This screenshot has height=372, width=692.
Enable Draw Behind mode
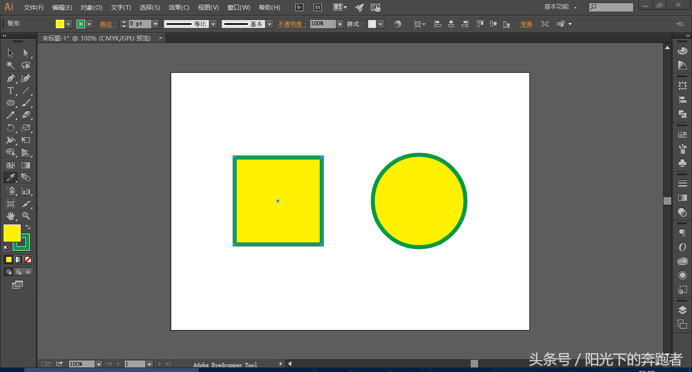click(18, 272)
